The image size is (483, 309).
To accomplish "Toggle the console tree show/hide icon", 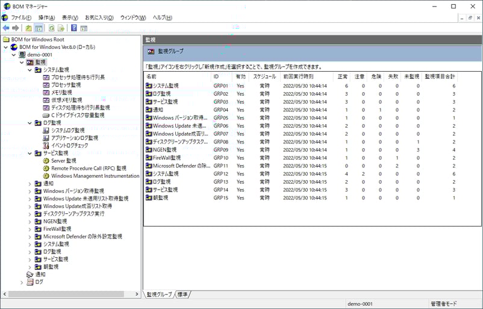I will 39,28.
